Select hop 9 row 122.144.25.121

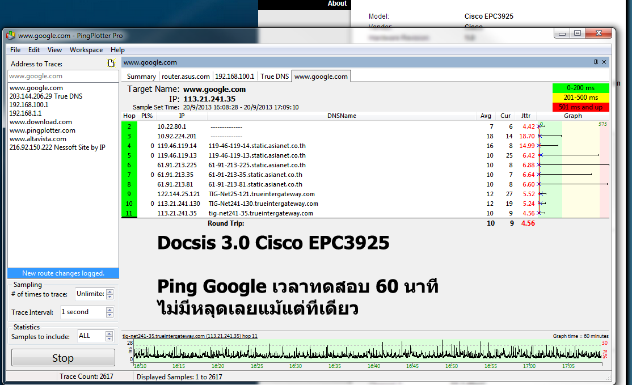(365, 194)
